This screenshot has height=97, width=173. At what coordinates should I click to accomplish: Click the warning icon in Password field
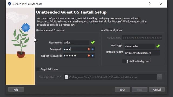tap(89, 49)
